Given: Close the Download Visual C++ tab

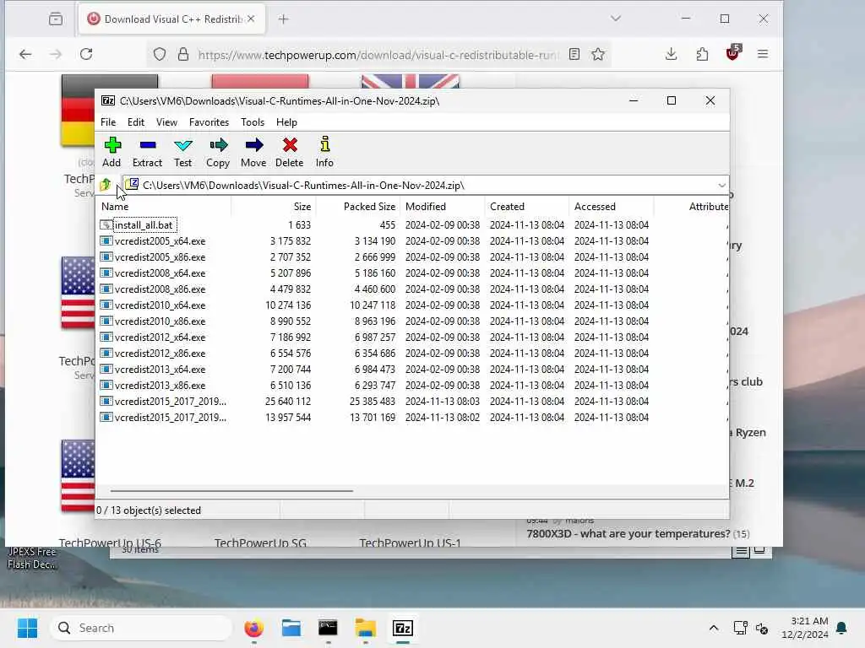Looking at the screenshot, I should click(x=251, y=19).
